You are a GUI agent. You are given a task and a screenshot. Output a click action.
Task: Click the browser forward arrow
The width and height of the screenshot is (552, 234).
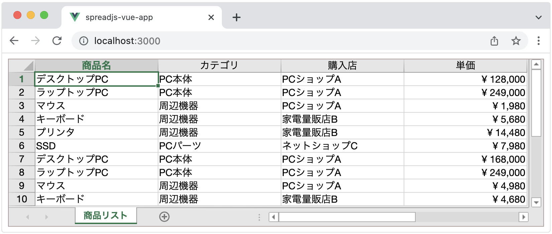point(35,41)
